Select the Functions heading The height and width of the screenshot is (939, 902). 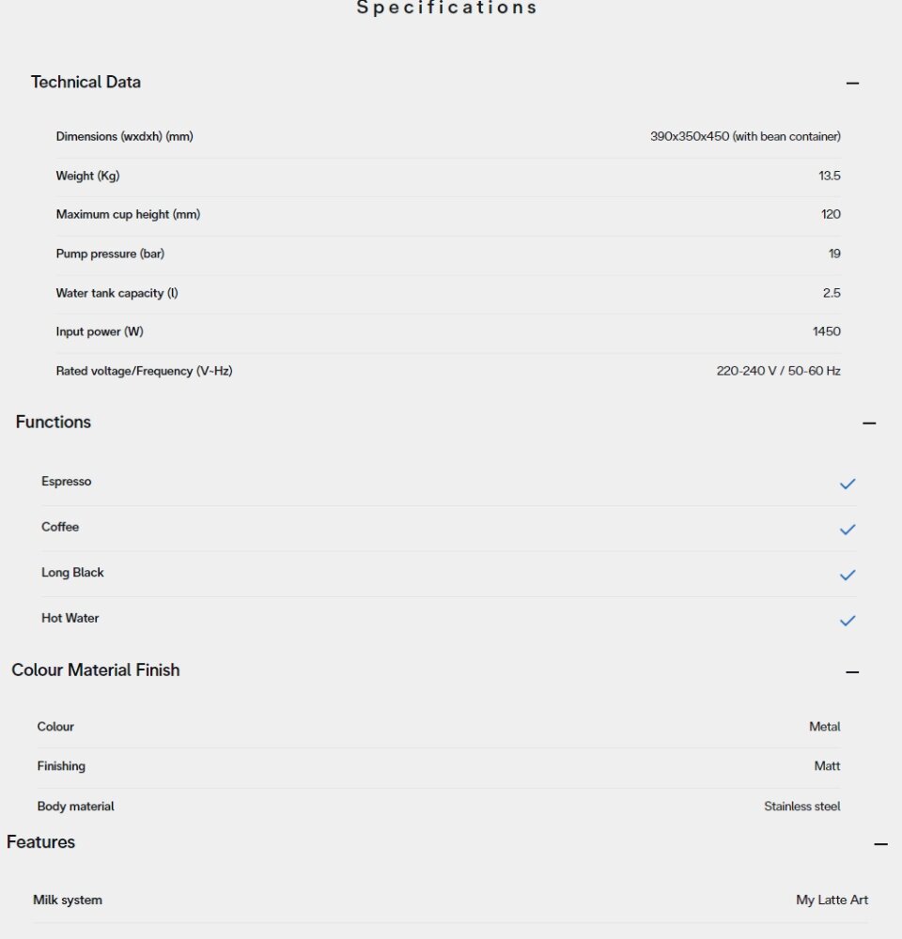coord(54,423)
